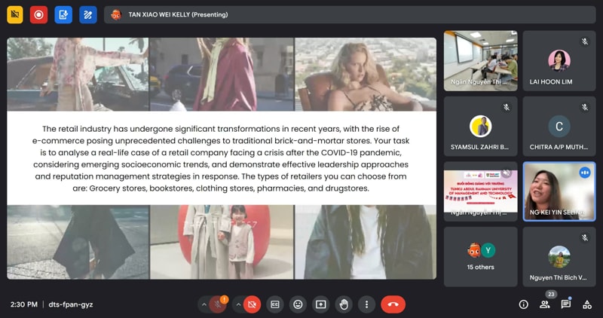
Task: Expand video settings chevron next to camera
Action: (x=238, y=304)
